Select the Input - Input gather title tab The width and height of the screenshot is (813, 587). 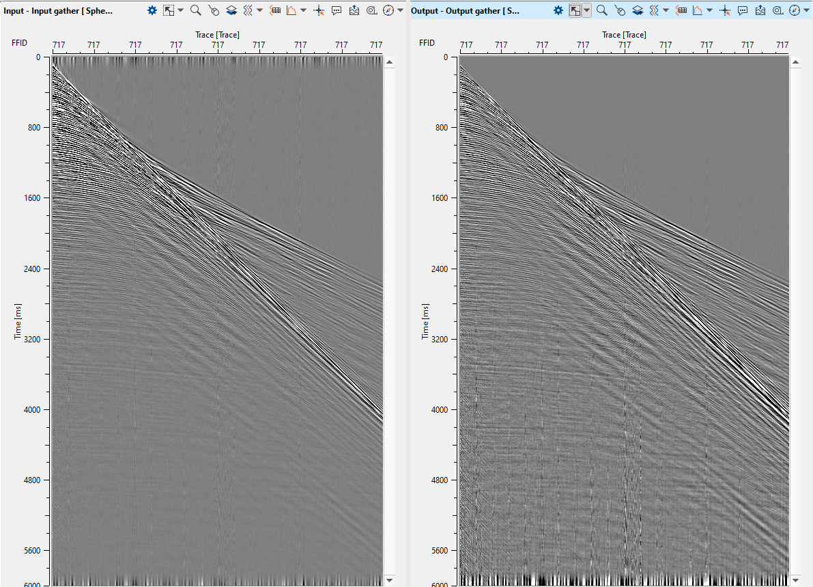click(58, 10)
